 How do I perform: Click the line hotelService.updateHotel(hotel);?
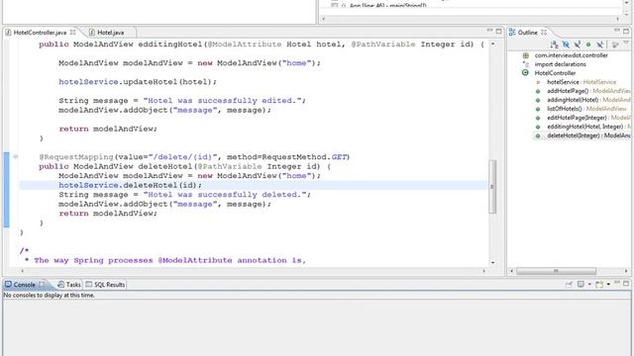(x=138, y=82)
